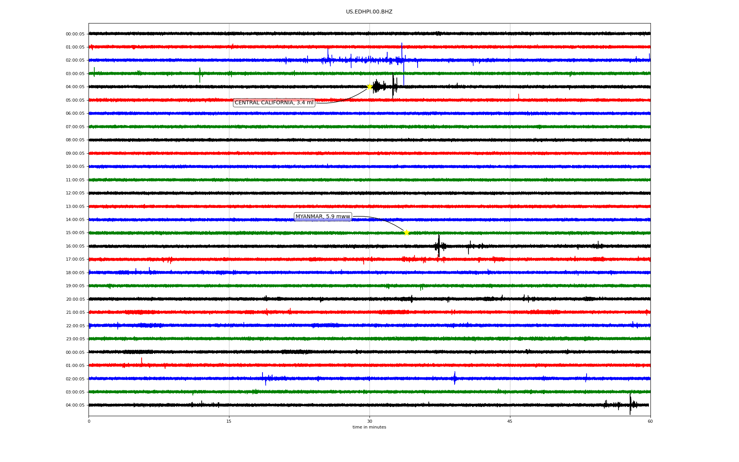Click the 16:00:05 time row label
The height and width of the screenshot is (462, 739).
tap(75, 246)
